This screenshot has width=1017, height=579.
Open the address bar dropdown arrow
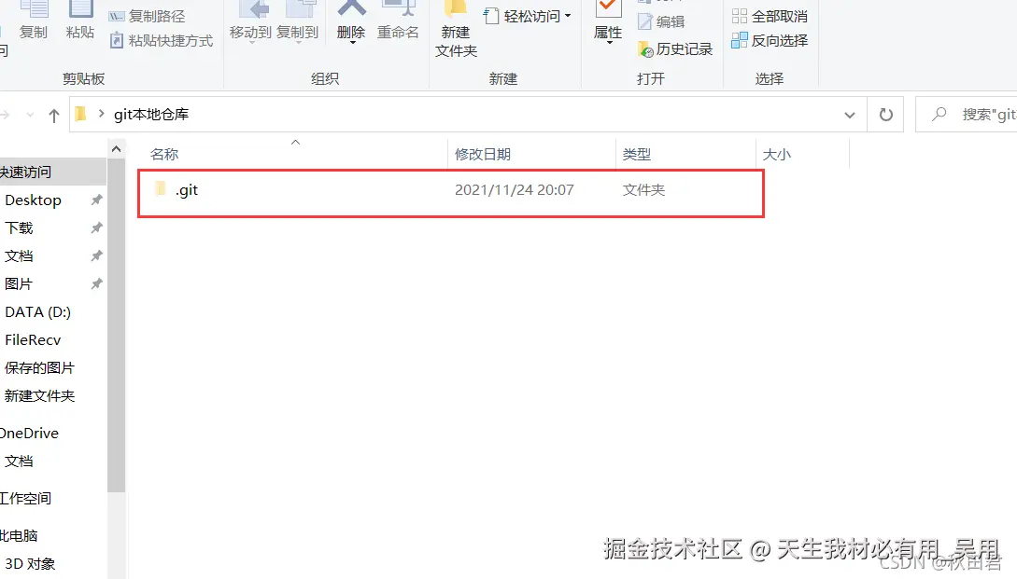pos(850,114)
